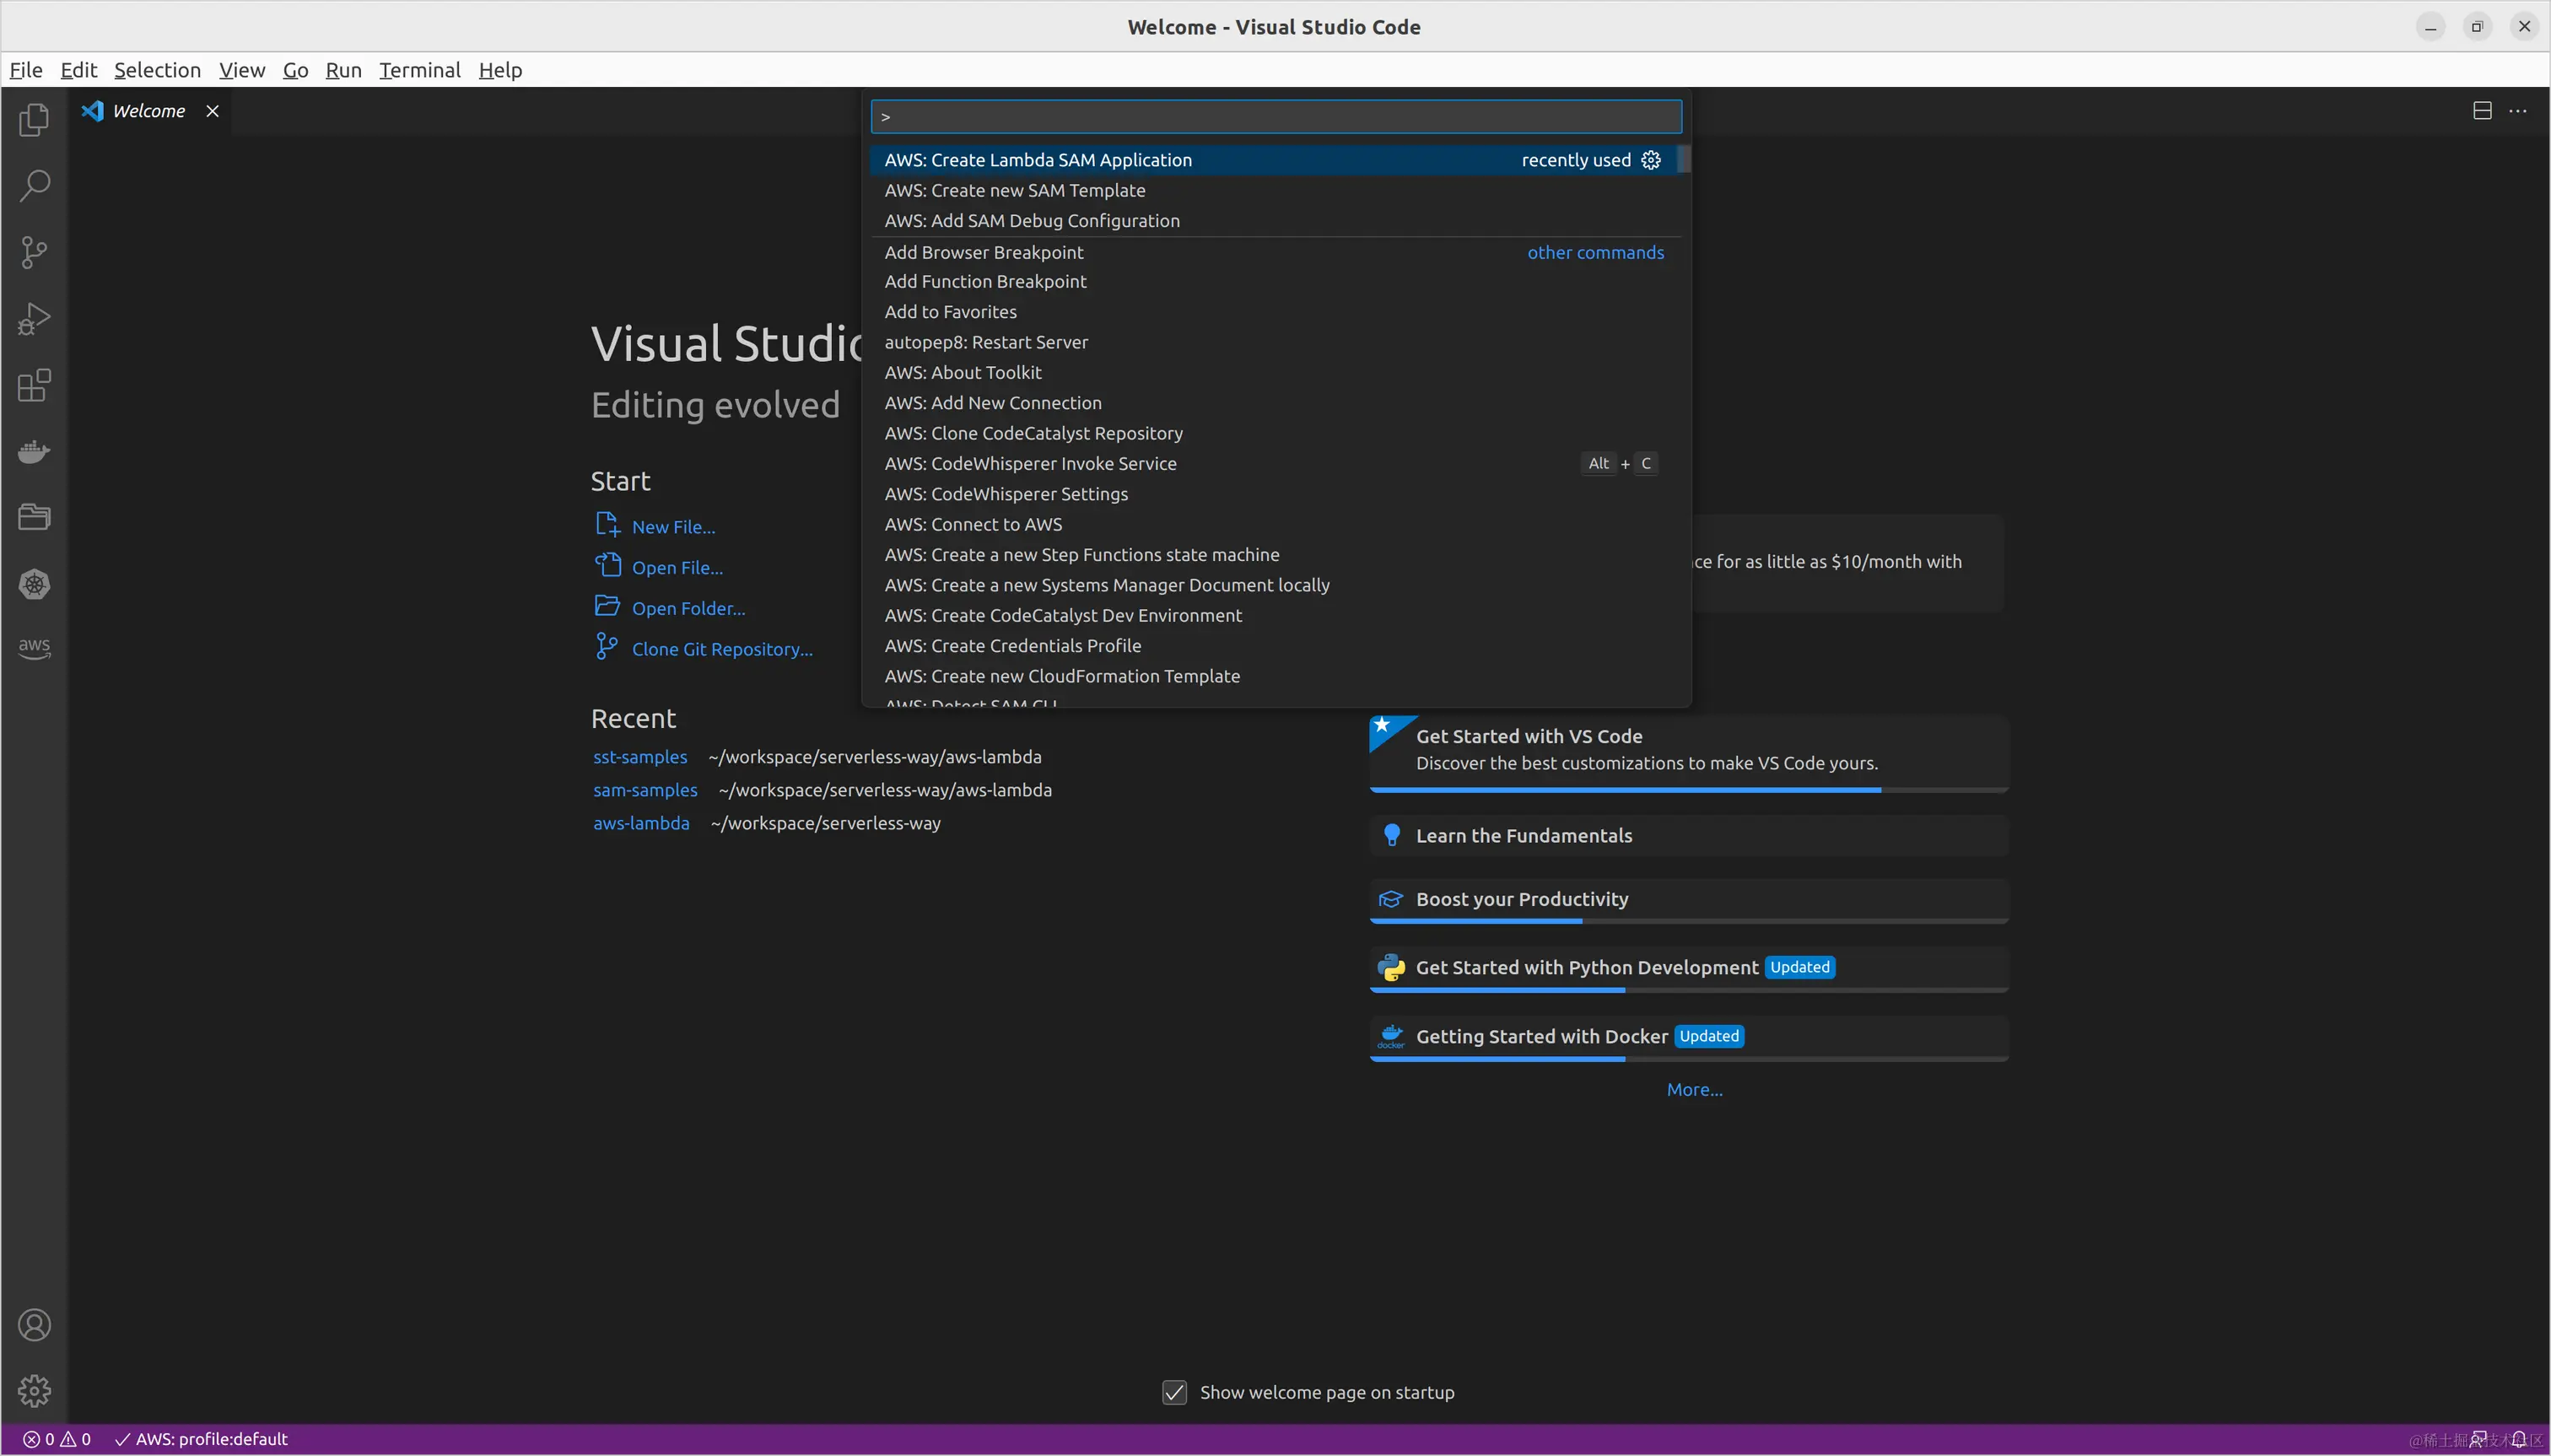Open the sam-samples recent folder

(x=645, y=790)
